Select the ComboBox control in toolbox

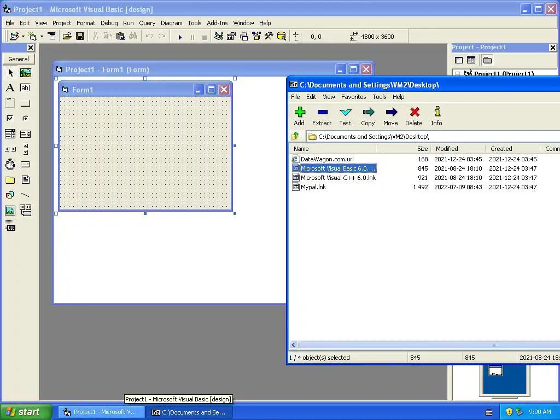(x=10, y=134)
